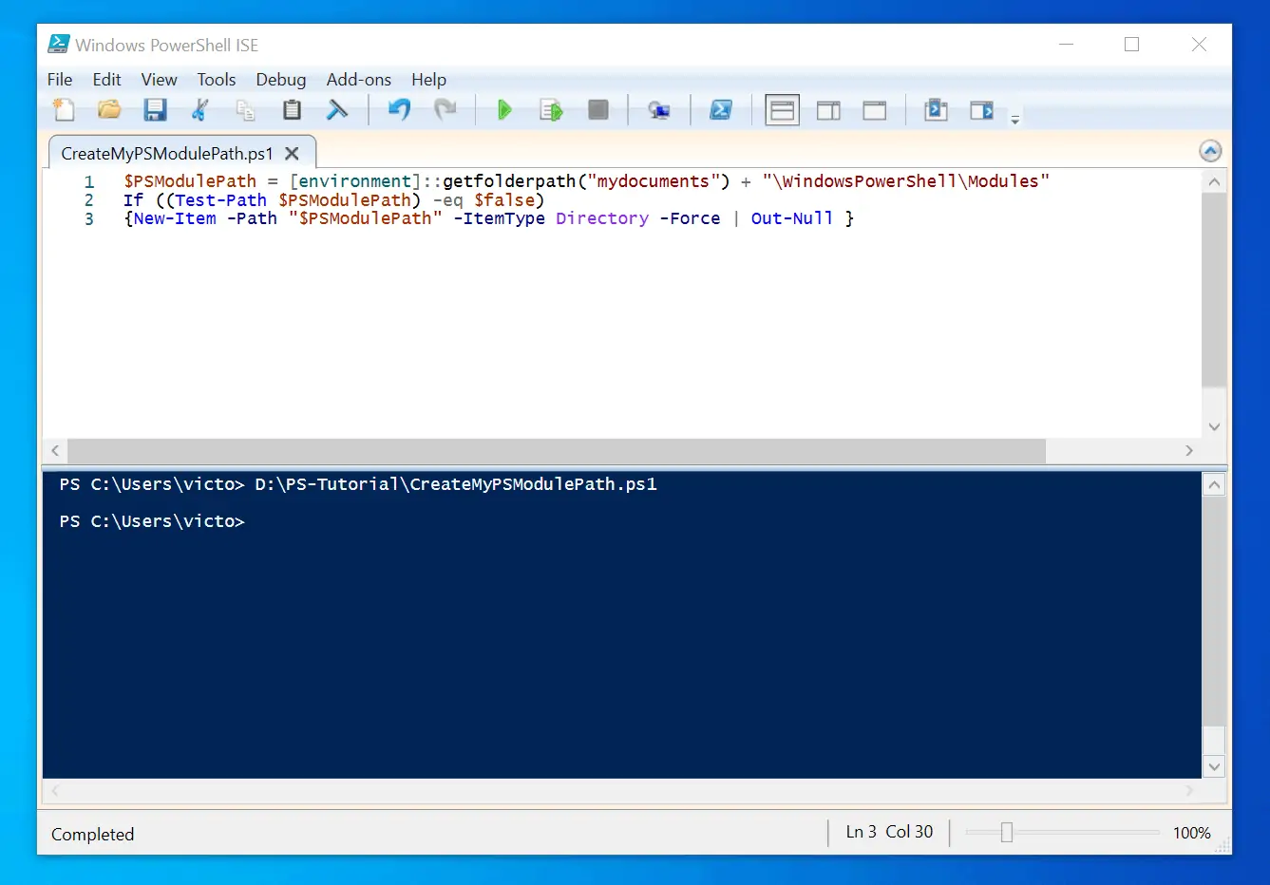Screen dimensions: 1270x885
Task: Place cursor on "$PSModulePath" in line 1
Action: pos(190,181)
